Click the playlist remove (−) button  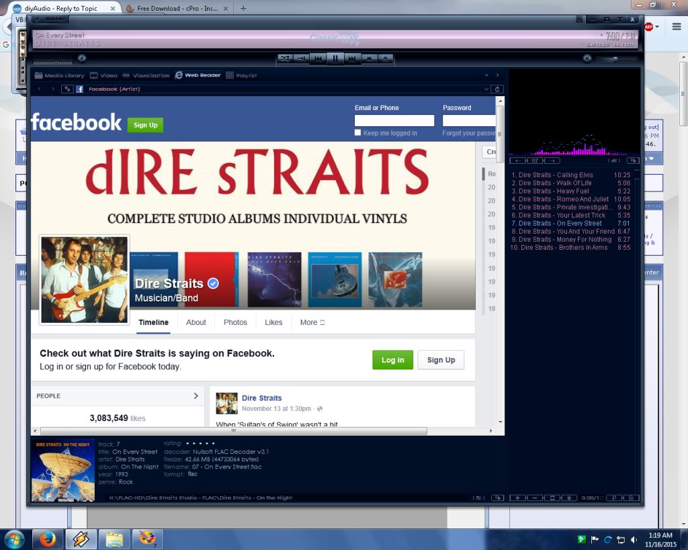535,498
